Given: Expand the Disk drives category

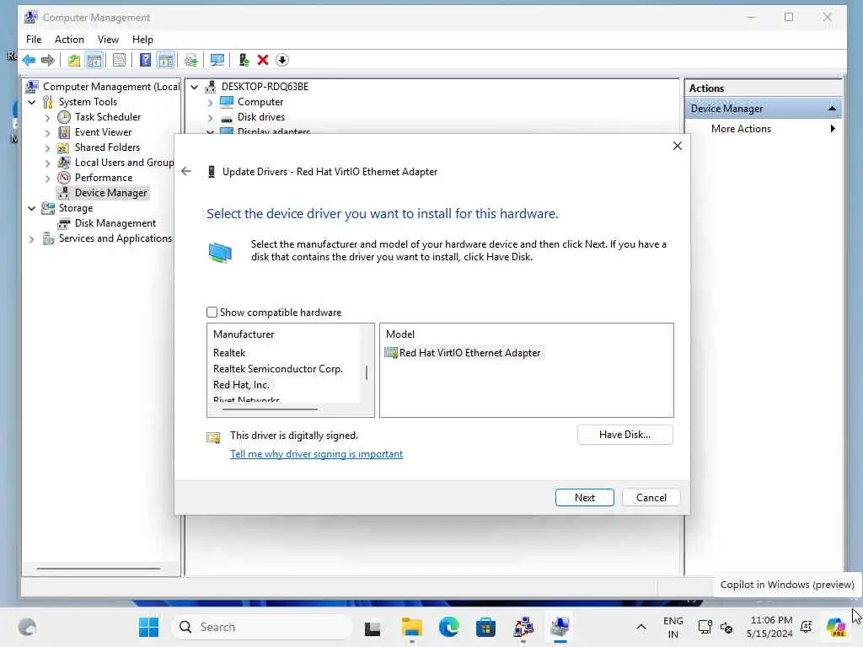Looking at the screenshot, I should [x=210, y=118].
